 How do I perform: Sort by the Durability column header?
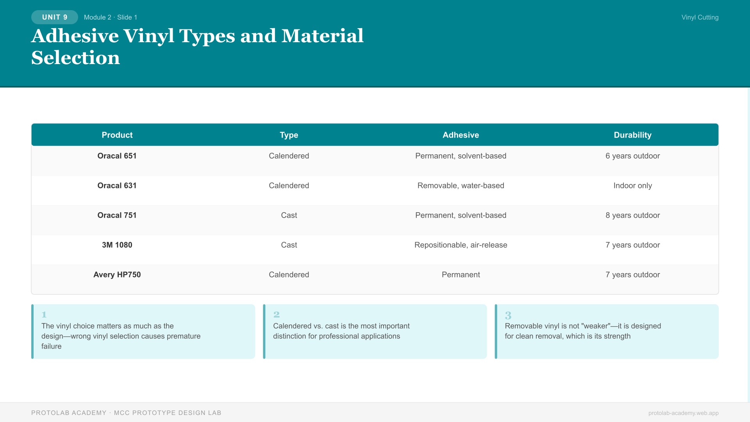tap(632, 135)
